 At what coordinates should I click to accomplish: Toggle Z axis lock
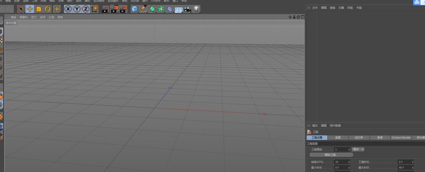(86, 9)
